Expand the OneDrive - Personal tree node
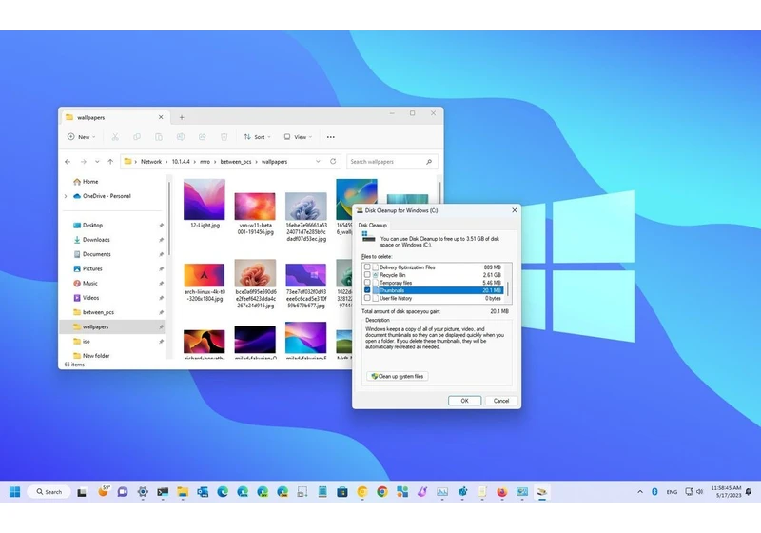The image size is (761, 533). pos(66,196)
